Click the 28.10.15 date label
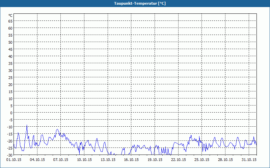 click(x=225, y=160)
